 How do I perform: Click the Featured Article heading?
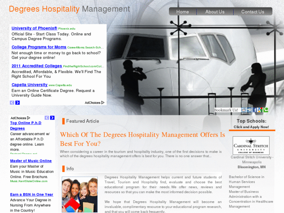(82, 121)
